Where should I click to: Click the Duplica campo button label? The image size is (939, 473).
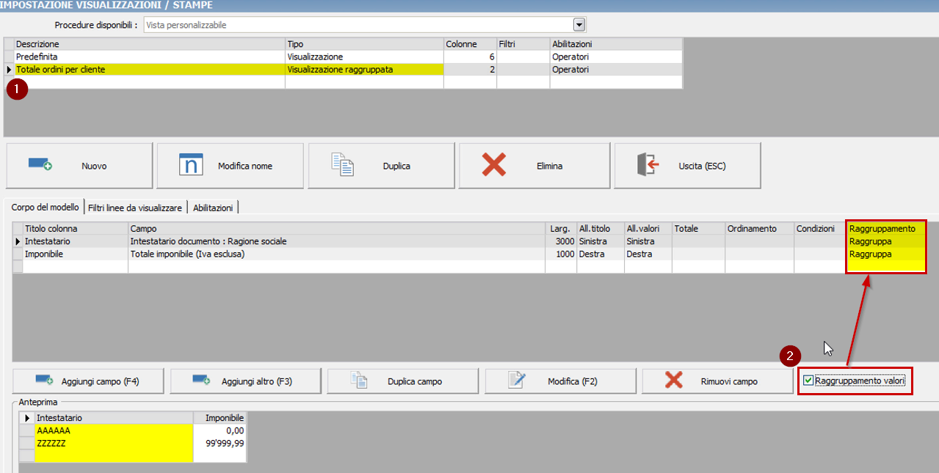coord(415,381)
